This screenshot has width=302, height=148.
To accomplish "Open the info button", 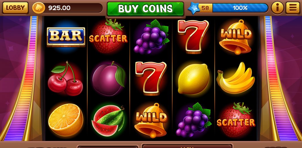I will (x=277, y=8).
